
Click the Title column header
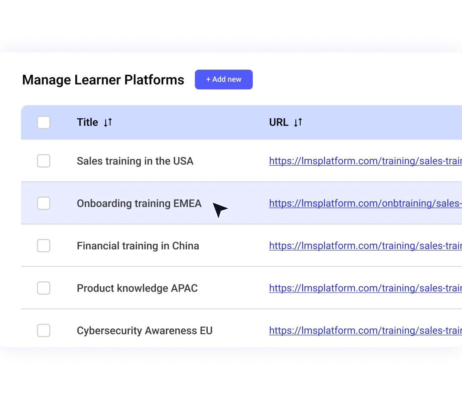87,122
